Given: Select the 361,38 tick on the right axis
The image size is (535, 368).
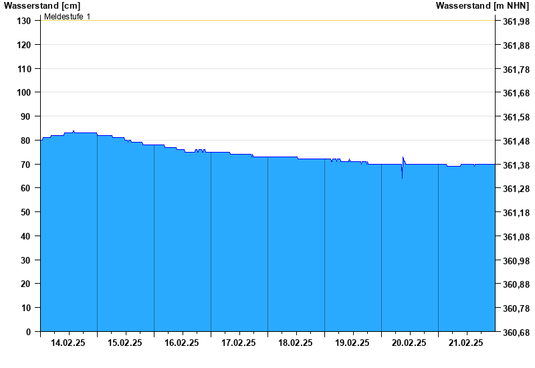Looking at the screenshot, I should click(x=516, y=165).
